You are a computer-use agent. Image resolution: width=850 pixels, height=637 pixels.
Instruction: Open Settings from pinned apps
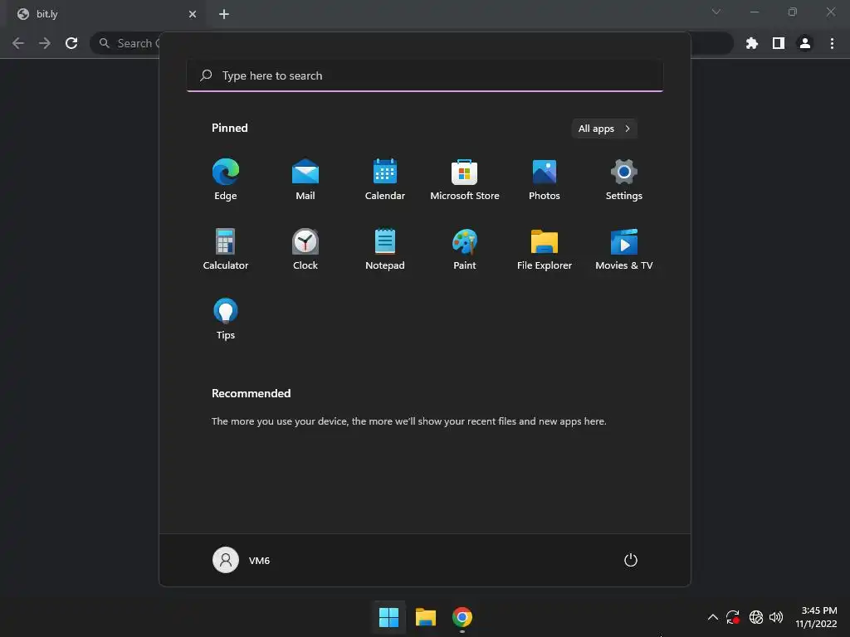point(624,179)
